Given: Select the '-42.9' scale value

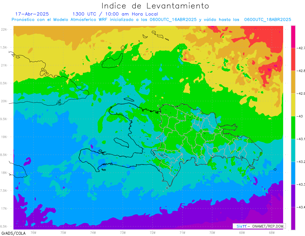Looking at the screenshot, I should [301, 93].
